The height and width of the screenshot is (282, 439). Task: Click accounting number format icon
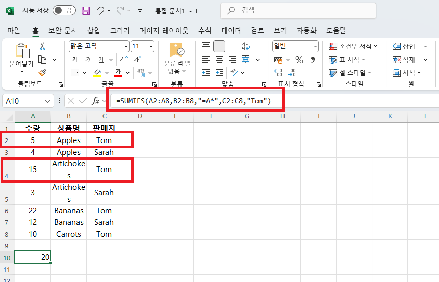tap(278, 60)
